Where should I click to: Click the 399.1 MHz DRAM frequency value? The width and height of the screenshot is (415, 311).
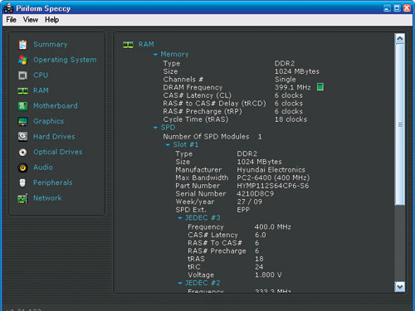click(293, 88)
